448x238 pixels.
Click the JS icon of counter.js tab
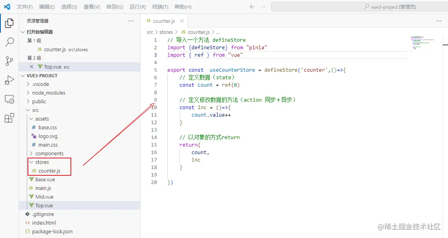tap(148, 20)
